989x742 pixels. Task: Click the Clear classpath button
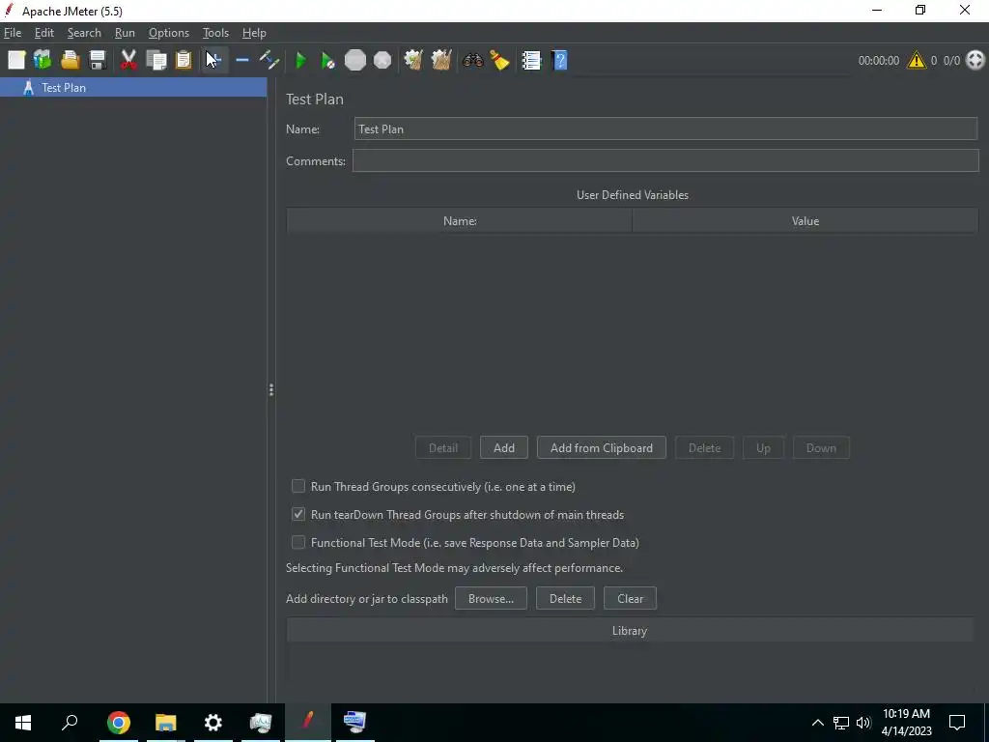(x=630, y=598)
